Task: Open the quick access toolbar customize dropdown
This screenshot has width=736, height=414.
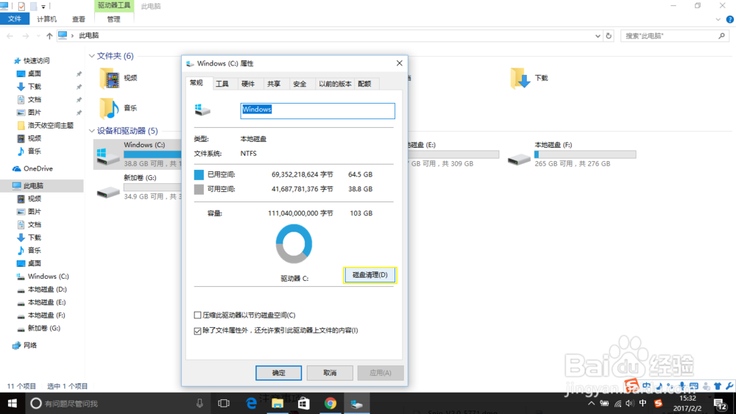Action: (x=43, y=7)
